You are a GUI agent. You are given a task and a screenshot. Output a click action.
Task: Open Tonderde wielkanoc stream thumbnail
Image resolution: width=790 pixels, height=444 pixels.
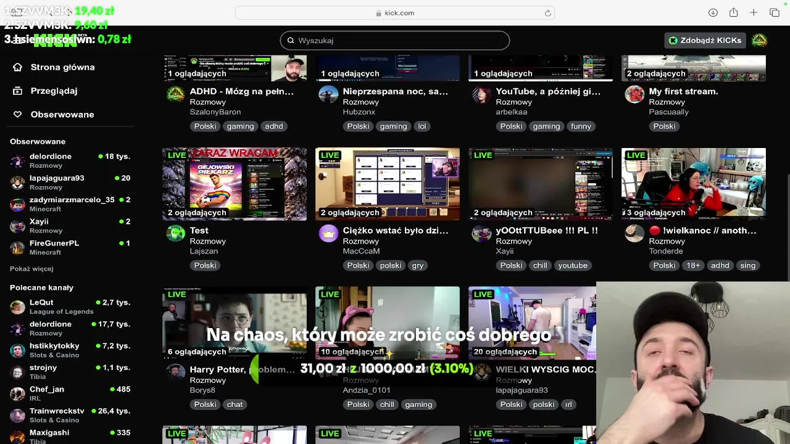click(x=694, y=184)
